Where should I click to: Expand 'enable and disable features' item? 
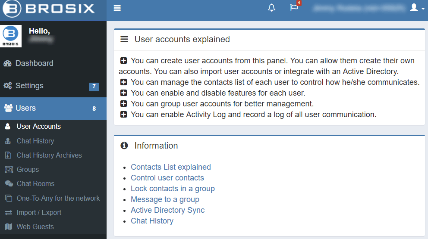[x=124, y=93]
